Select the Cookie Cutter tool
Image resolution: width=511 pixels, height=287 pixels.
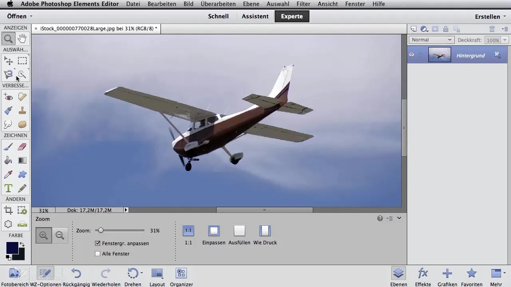click(8, 224)
